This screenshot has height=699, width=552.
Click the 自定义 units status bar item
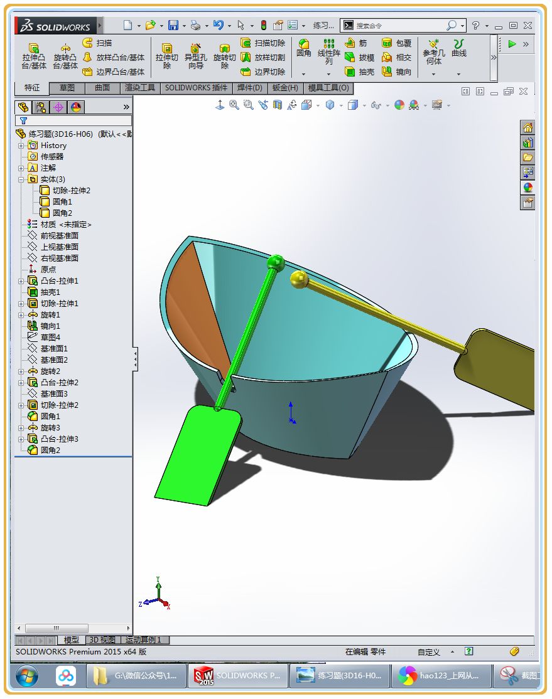coord(429,652)
